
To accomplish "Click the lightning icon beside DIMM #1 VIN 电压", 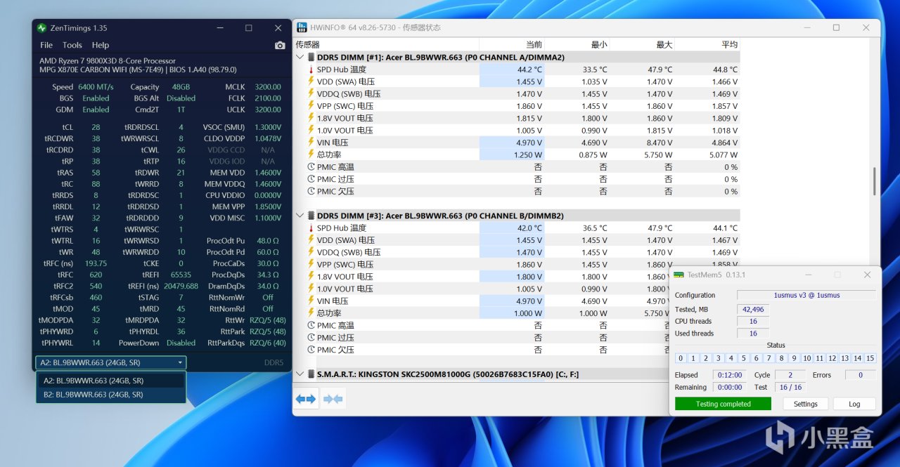I will coord(311,143).
